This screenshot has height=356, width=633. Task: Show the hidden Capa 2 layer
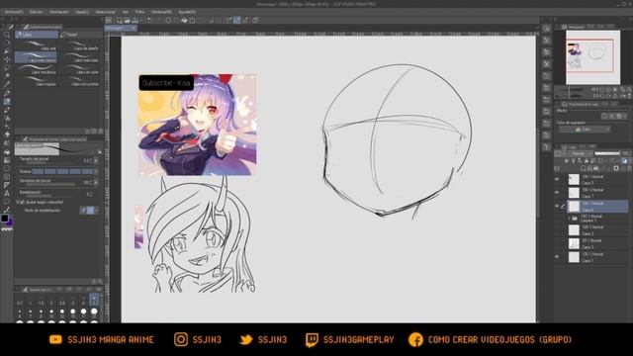557,230
